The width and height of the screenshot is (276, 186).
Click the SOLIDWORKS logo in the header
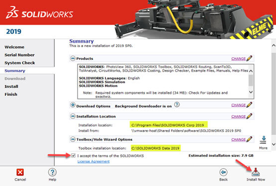point(39,12)
